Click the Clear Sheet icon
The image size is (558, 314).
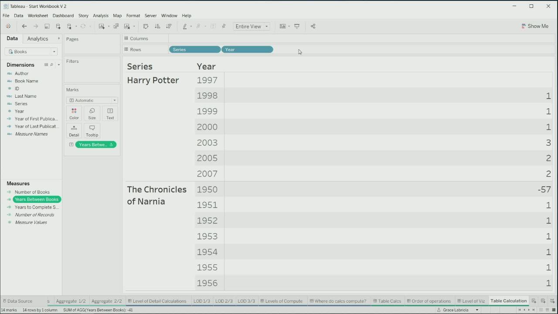[x=127, y=26]
